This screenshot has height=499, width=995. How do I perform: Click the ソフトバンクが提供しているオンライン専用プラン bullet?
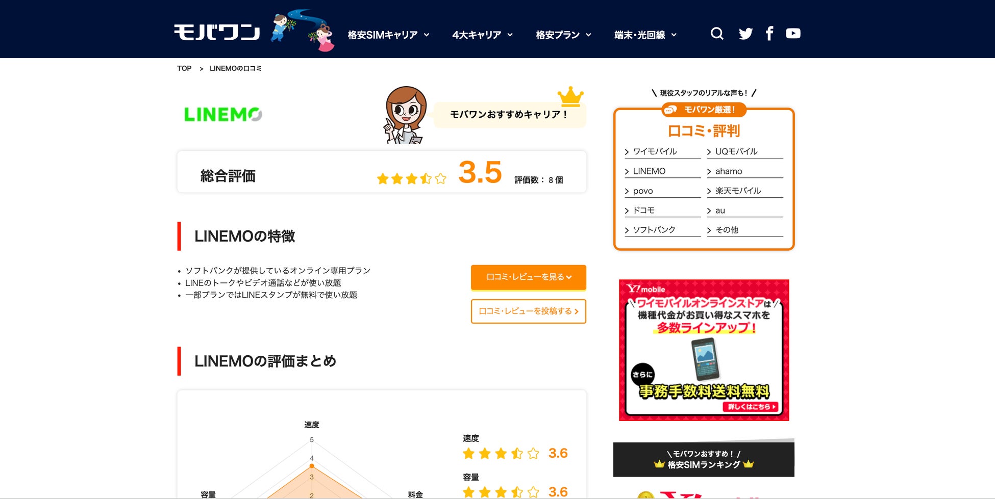click(278, 271)
